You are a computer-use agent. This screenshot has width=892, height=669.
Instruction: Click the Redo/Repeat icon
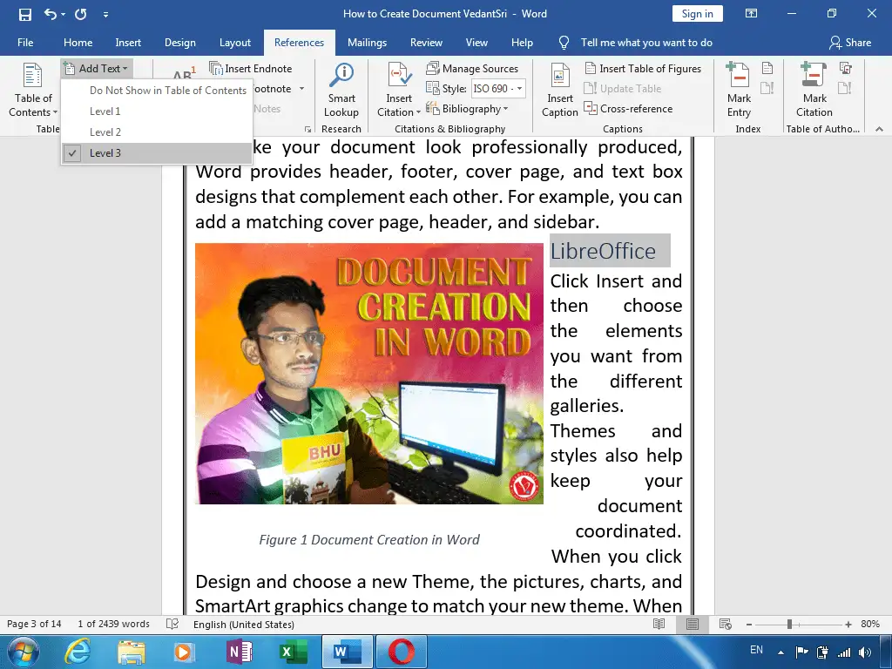[81, 14]
